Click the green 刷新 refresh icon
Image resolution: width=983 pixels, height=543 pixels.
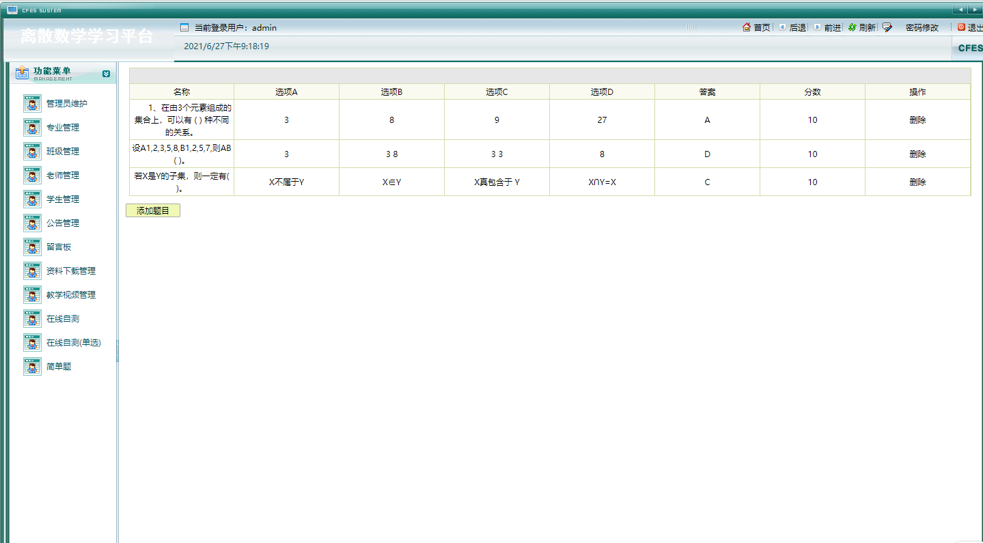pos(852,27)
